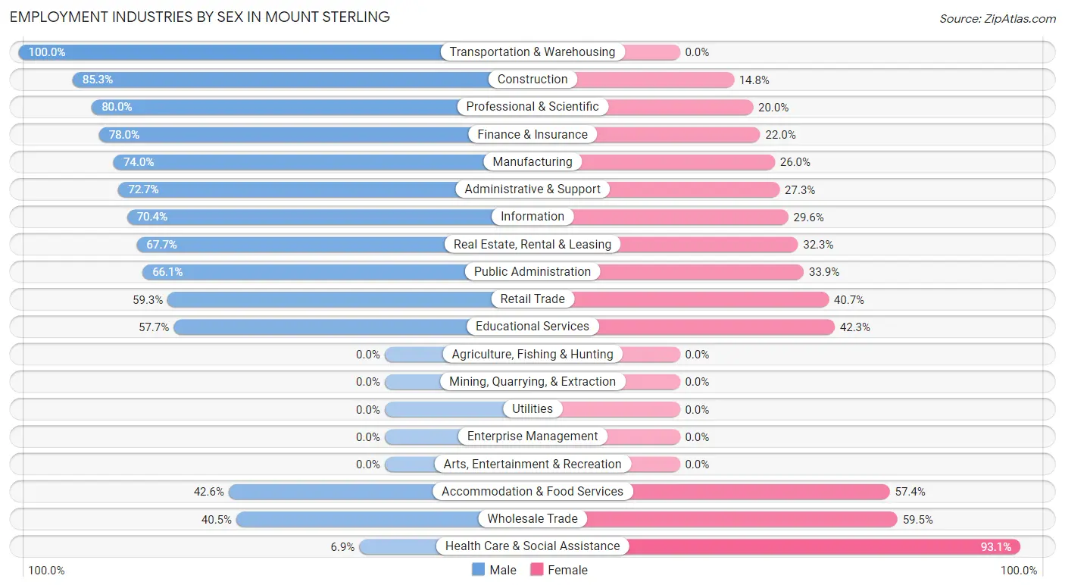1065x588 pixels.
Task: Click the Female legend color swatch
Action: click(537, 570)
